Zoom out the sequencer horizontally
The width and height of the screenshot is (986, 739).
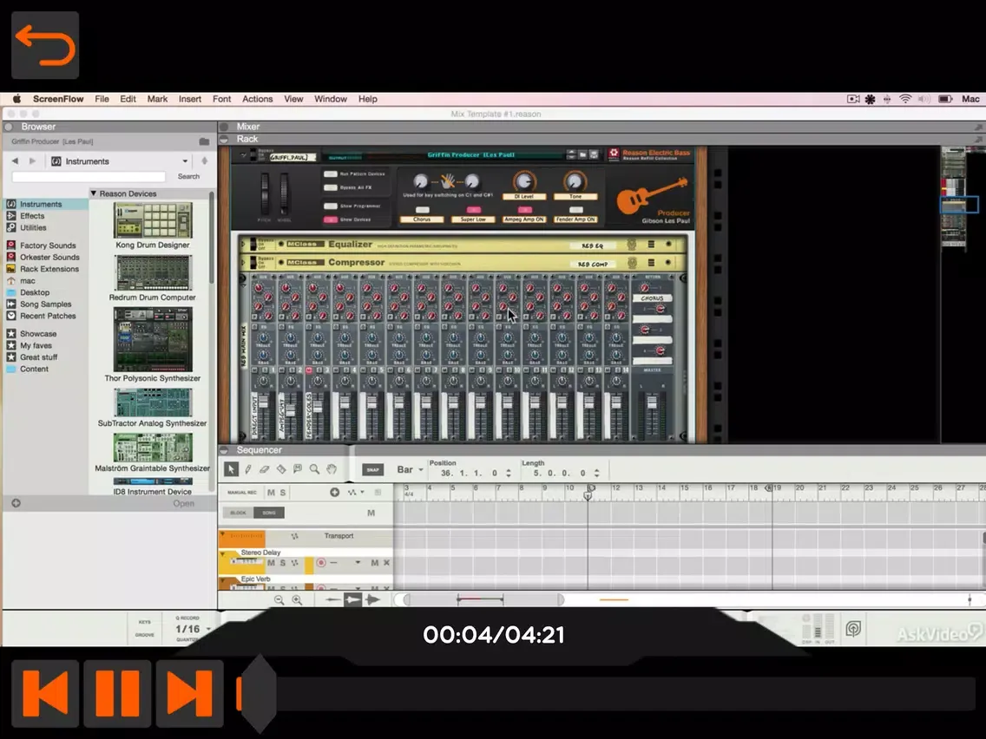click(279, 600)
